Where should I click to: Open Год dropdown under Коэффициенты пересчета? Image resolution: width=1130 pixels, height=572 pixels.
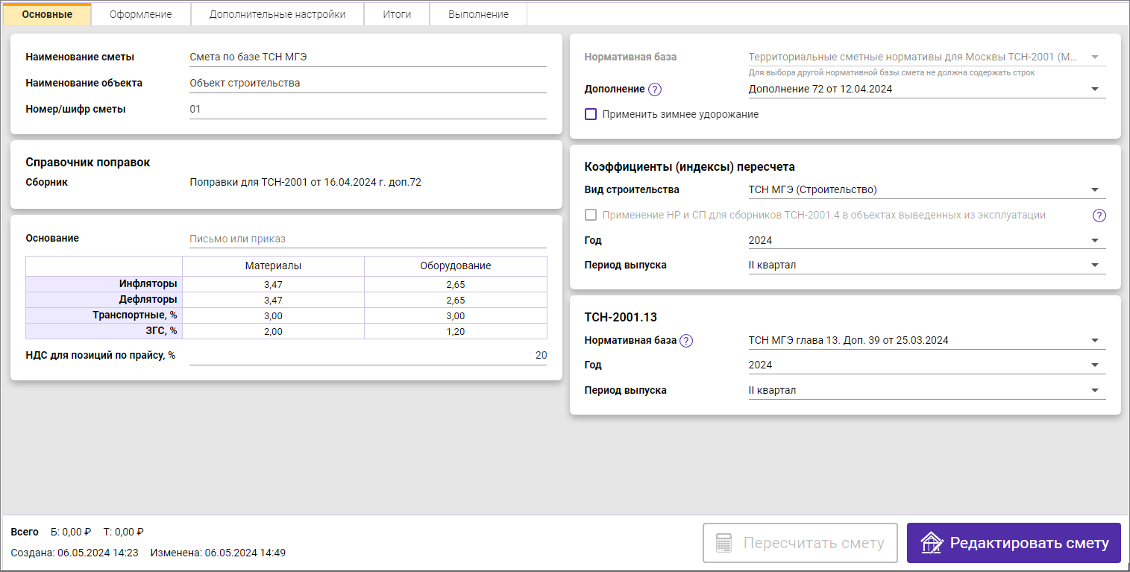click(927, 240)
